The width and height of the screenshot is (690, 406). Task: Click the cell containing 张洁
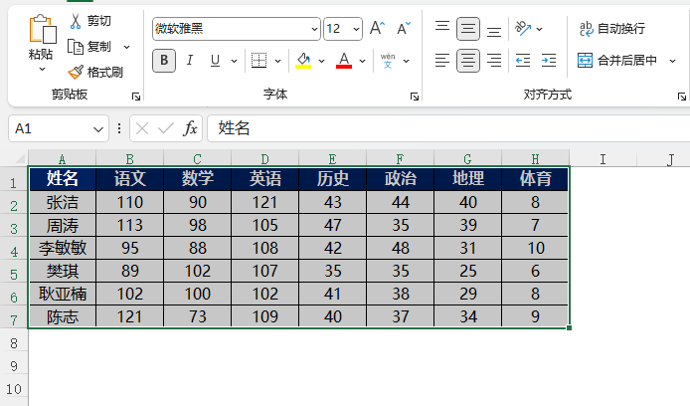[x=63, y=202]
